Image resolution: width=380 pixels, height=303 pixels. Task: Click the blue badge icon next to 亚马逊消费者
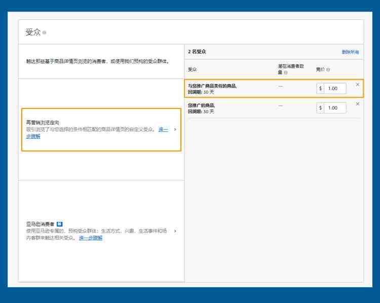60,224
